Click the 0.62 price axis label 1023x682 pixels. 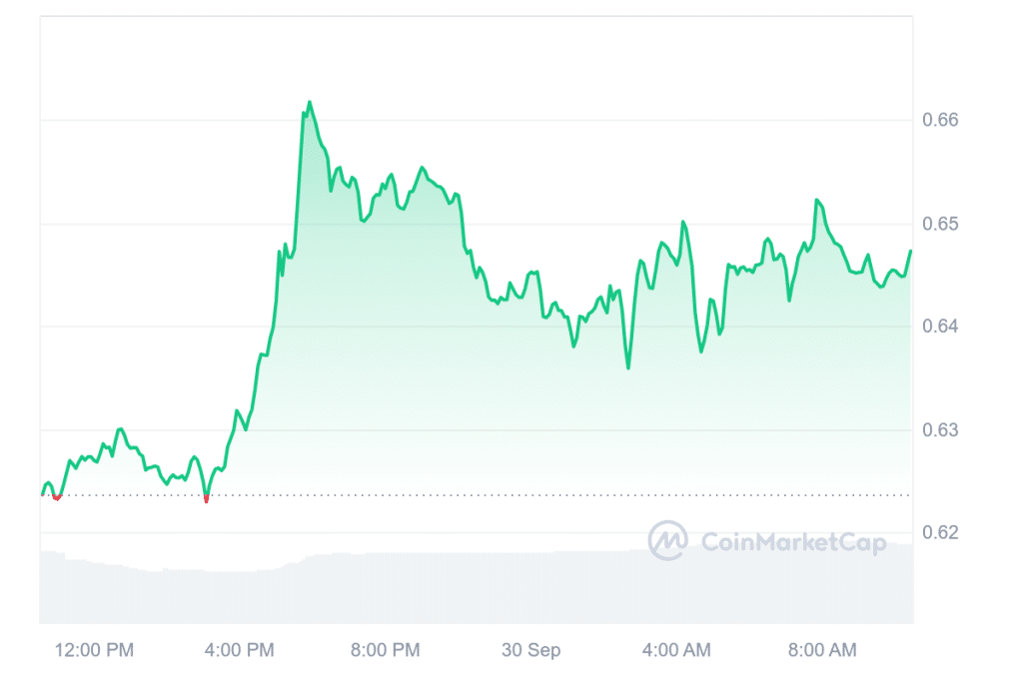pyautogui.click(x=940, y=533)
